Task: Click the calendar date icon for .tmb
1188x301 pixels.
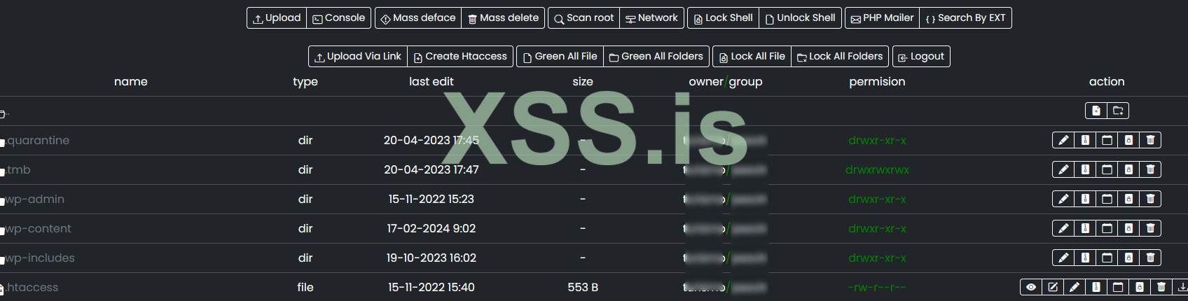Action: coord(1107,169)
